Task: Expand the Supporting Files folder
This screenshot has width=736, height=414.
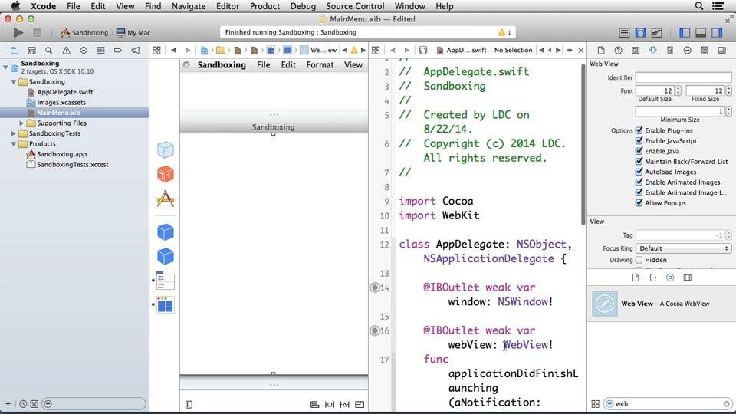Action: (21, 123)
